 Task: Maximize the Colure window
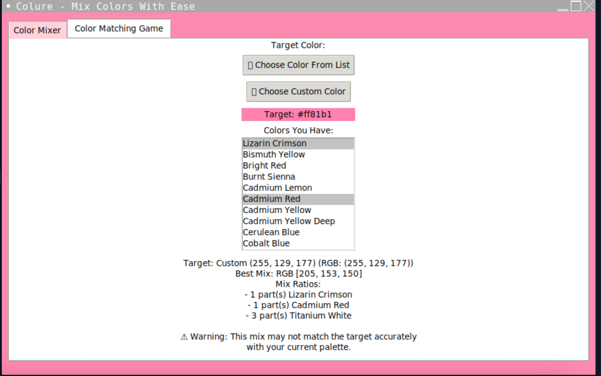click(x=576, y=6)
